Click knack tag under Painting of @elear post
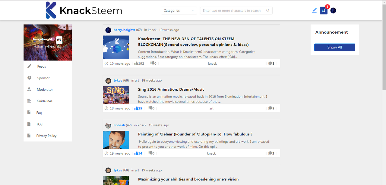The width and height of the screenshot is (386, 185). tap(211, 153)
